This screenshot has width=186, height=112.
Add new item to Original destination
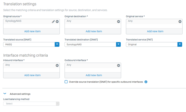(x=94, y=31)
